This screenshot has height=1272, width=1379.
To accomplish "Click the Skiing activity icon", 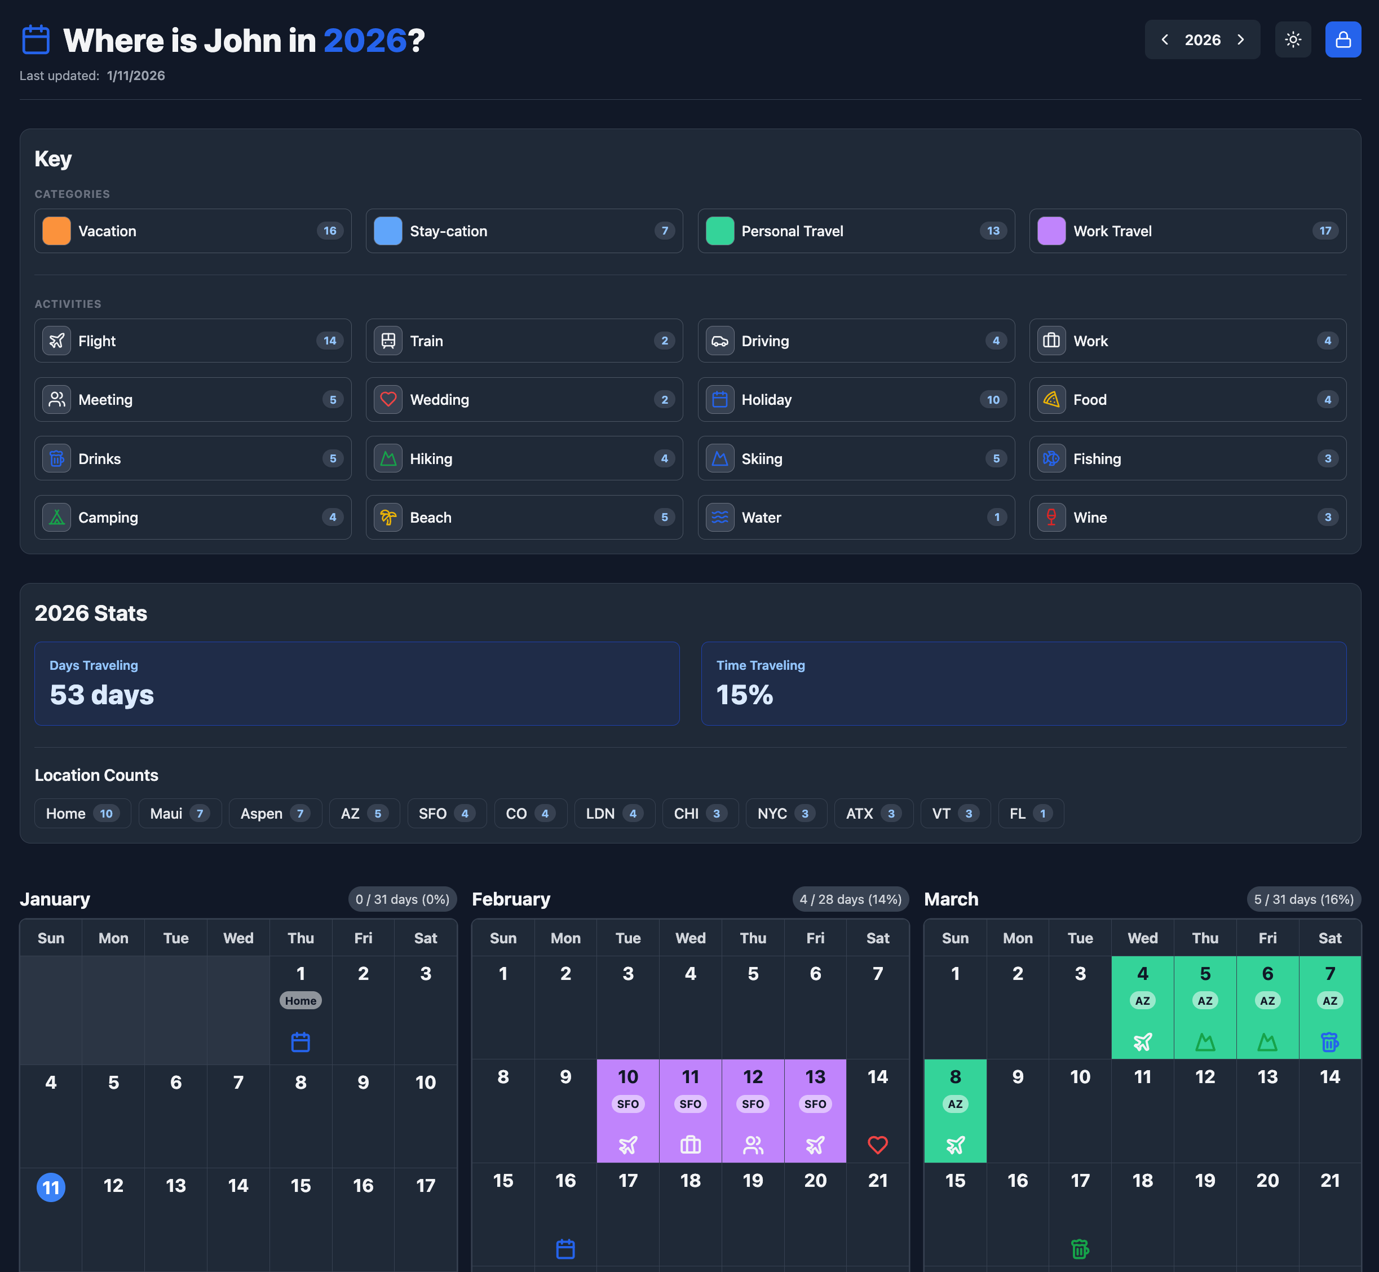I will coord(720,458).
